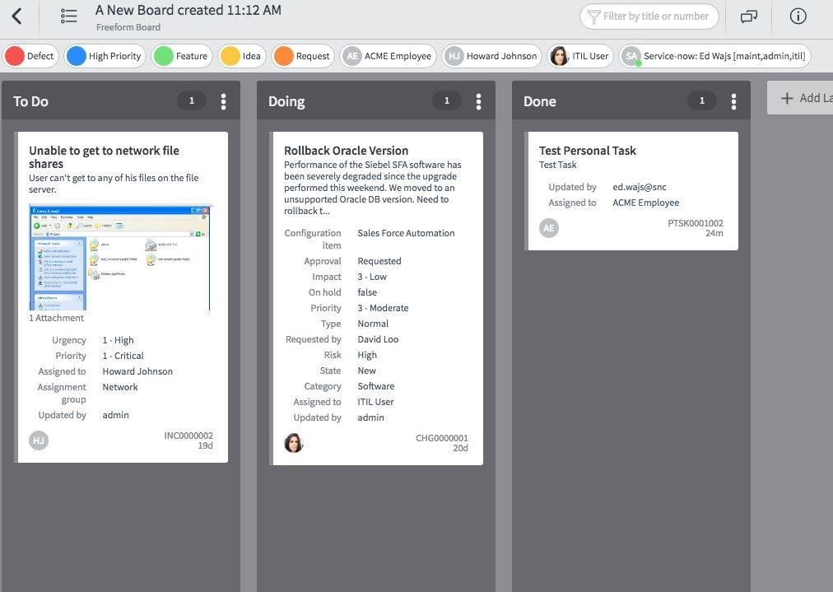Filter by ACME Employee member
Viewport: 833px width, 592px height.
(388, 56)
